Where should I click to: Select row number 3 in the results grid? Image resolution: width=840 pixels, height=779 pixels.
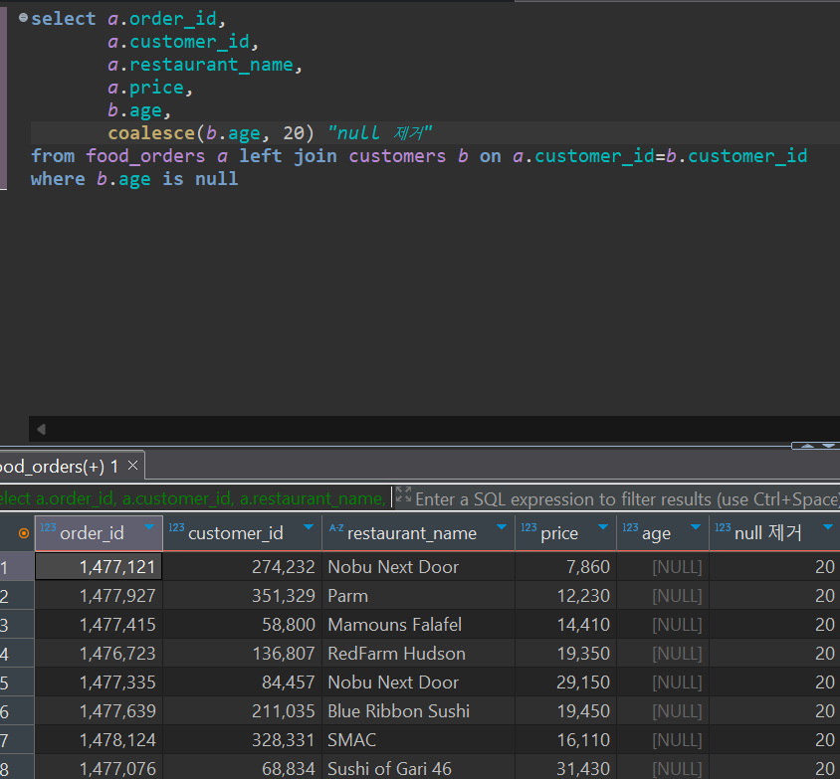pos(16,624)
